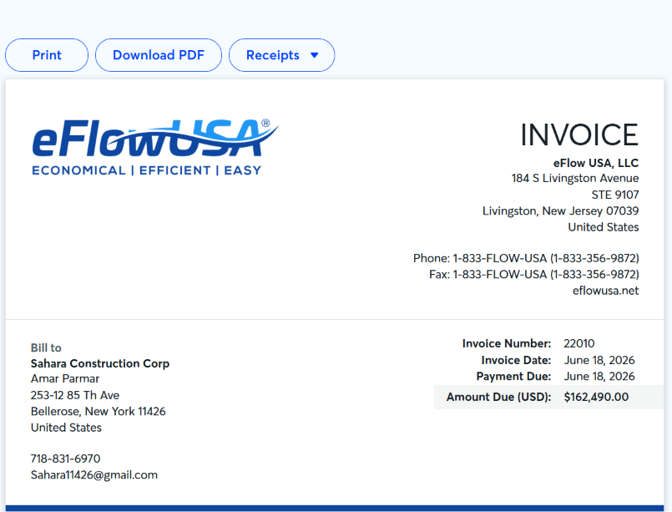Select the Sahara11426@gmail.com email address
Viewport: 672px width, 512px height.
tap(94, 475)
